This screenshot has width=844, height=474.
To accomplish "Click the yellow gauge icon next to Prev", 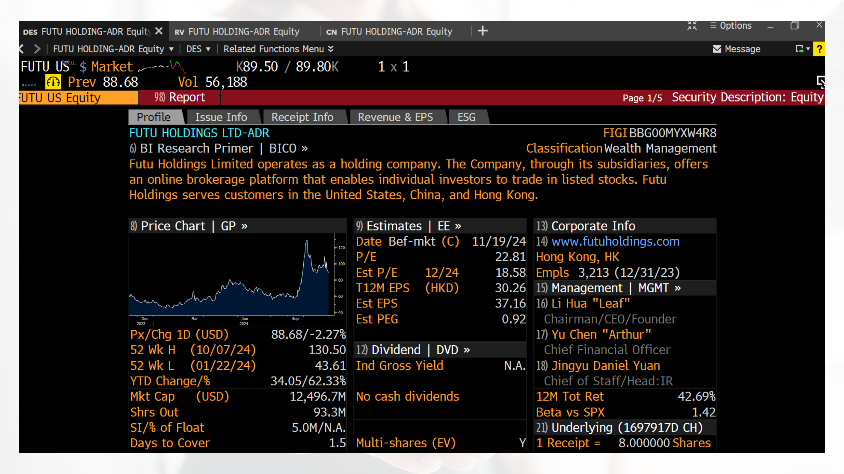I will point(53,82).
